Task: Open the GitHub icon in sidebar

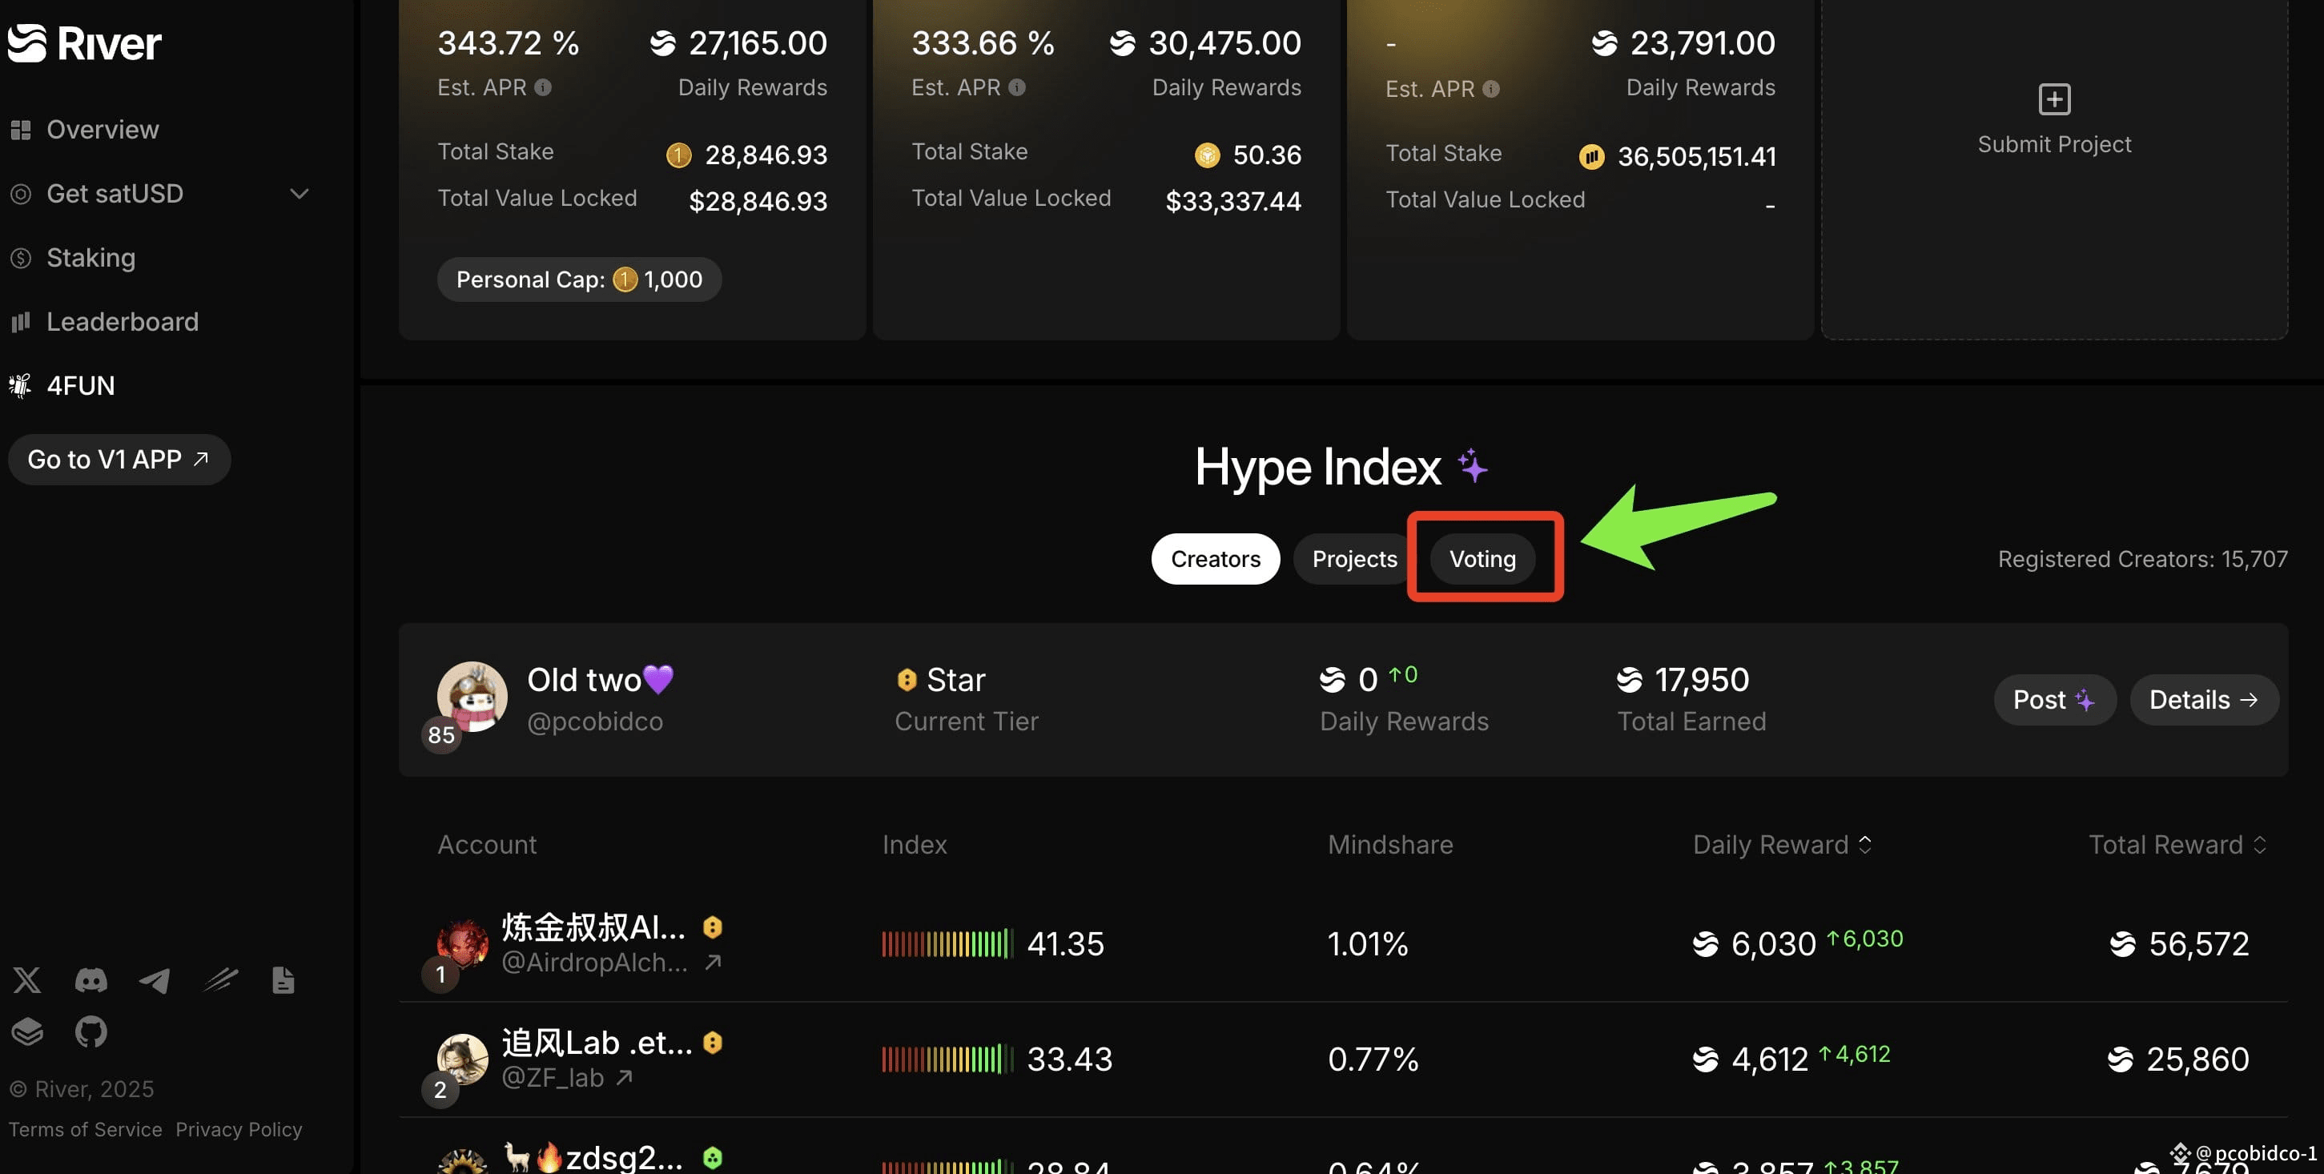Action: point(91,1031)
